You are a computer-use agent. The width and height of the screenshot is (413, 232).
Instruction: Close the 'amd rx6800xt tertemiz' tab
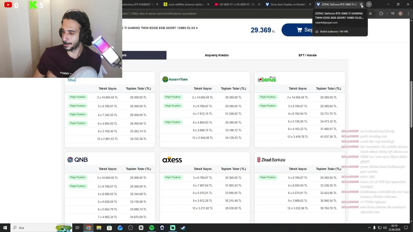[x=208, y=5]
